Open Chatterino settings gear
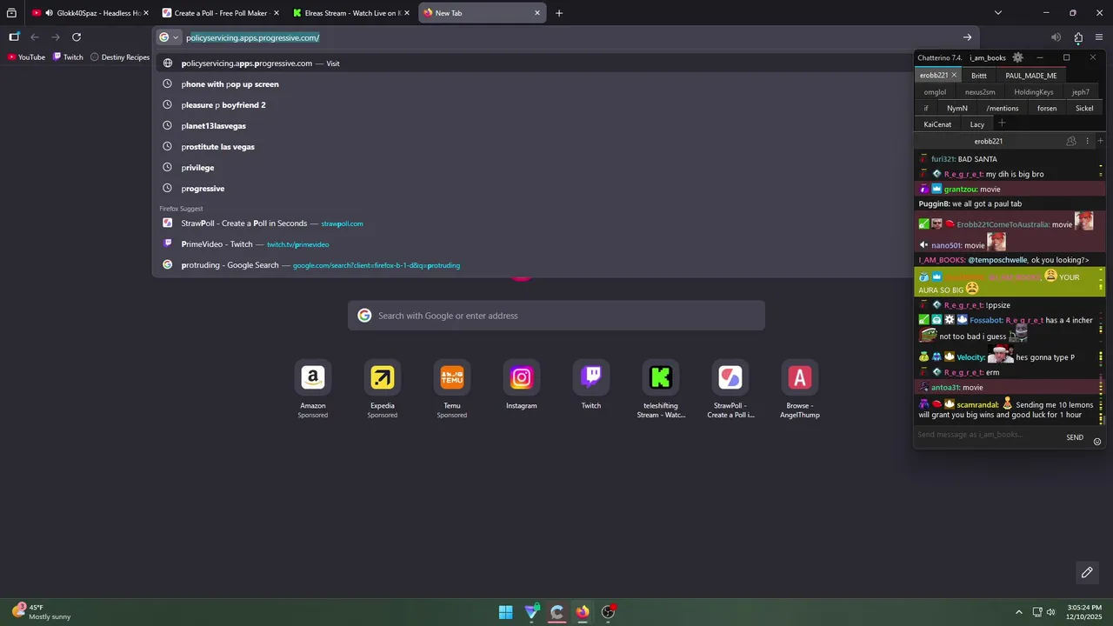Screen dimensions: 1113x626 pos(1018,57)
